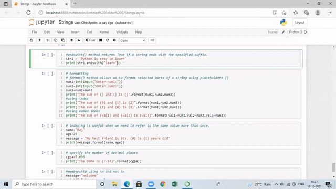Open the Help menu
Viewport: 336px width, 189px height.
[x=139, y=32]
